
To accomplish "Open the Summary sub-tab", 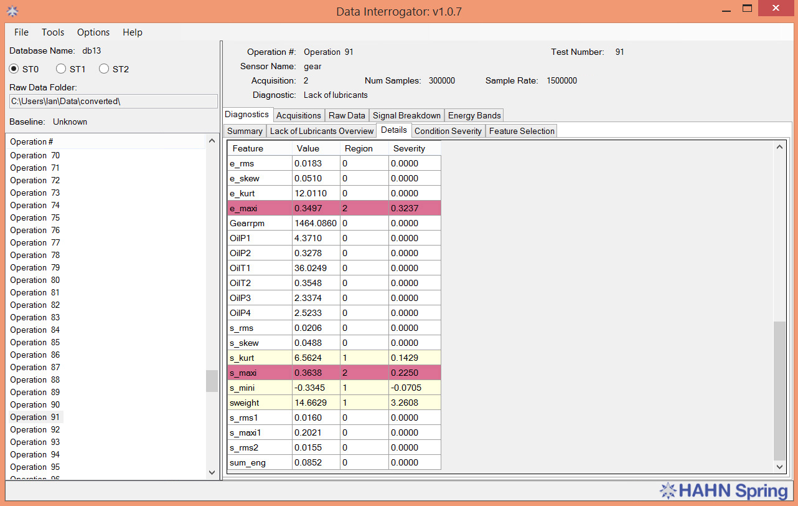I will (245, 131).
